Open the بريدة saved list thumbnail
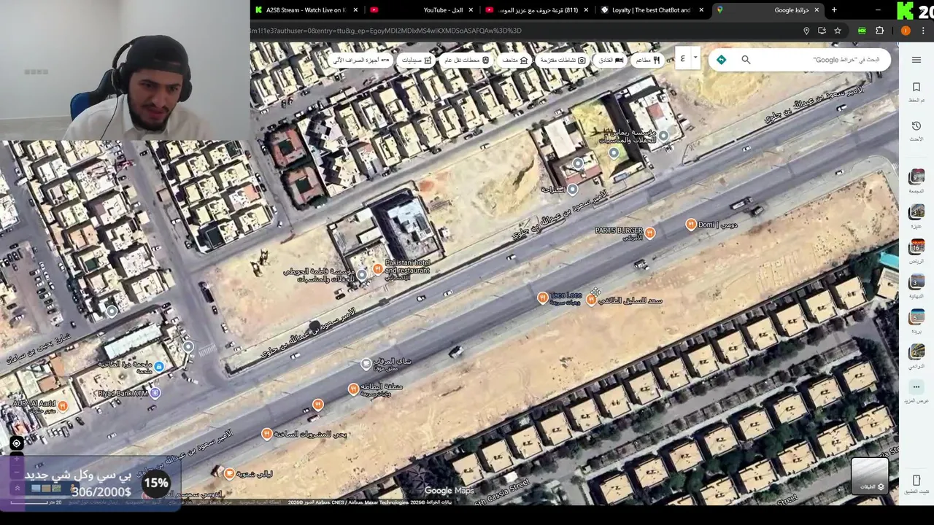The height and width of the screenshot is (525, 934). (916, 317)
